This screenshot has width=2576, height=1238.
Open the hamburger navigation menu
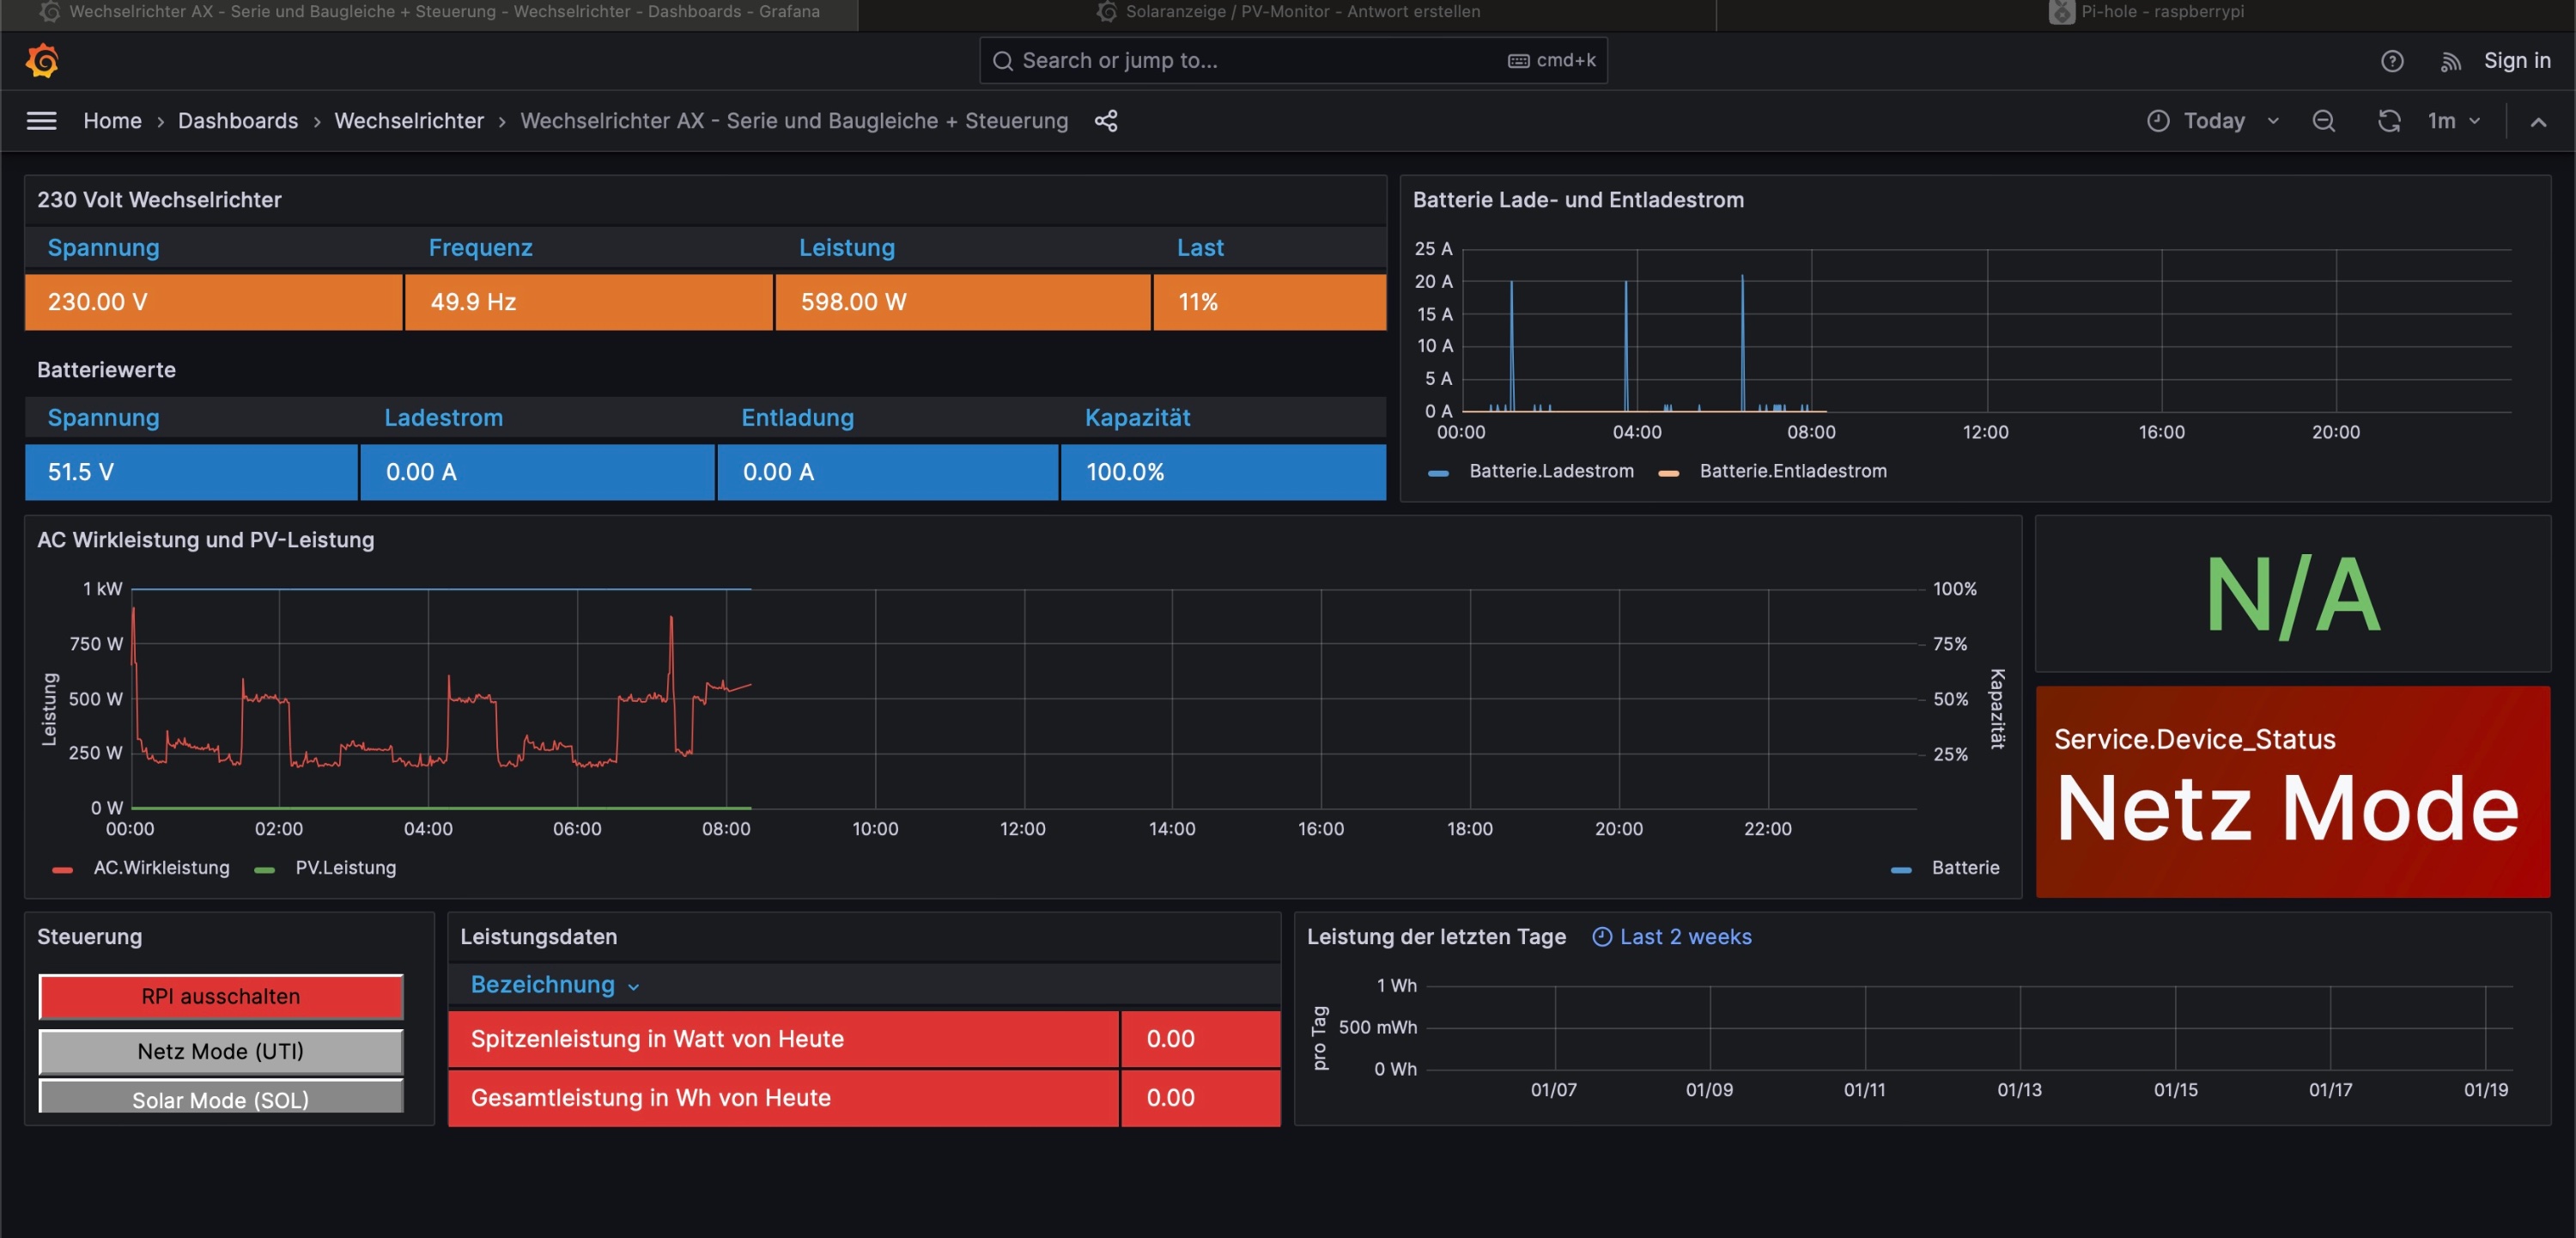point(41,121)
